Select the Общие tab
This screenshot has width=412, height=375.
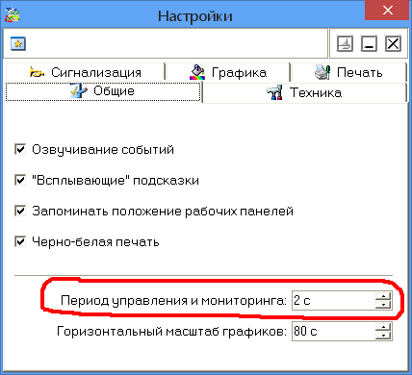point(103,91)
